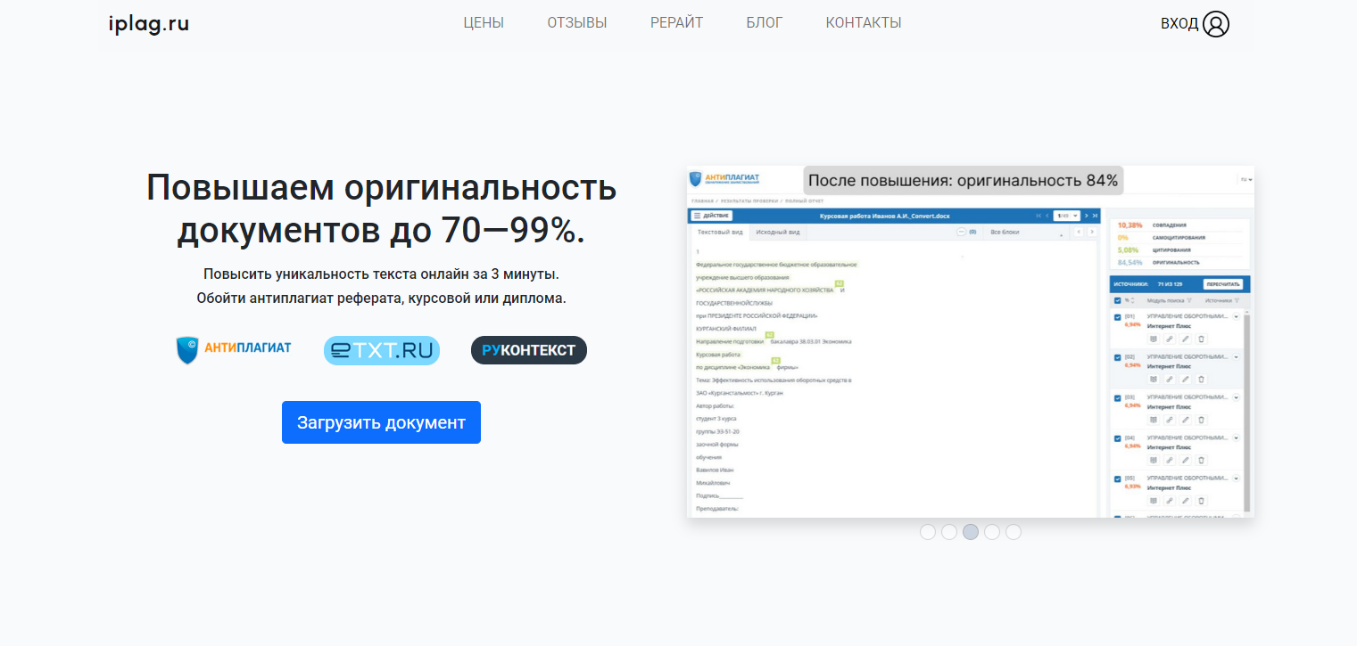Click the eTXT.RU logo badge

(382, 350)
